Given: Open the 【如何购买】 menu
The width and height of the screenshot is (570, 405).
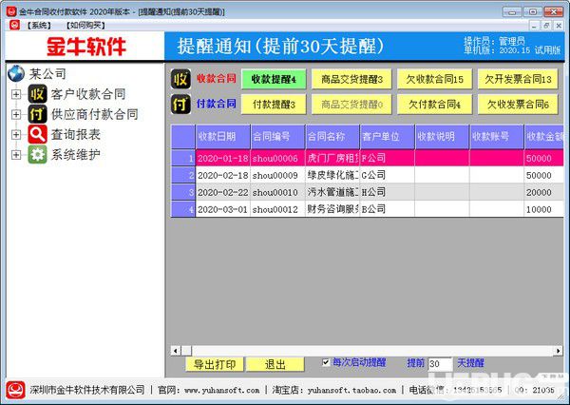Looking at the screenshot, I should tap(86, 25).
